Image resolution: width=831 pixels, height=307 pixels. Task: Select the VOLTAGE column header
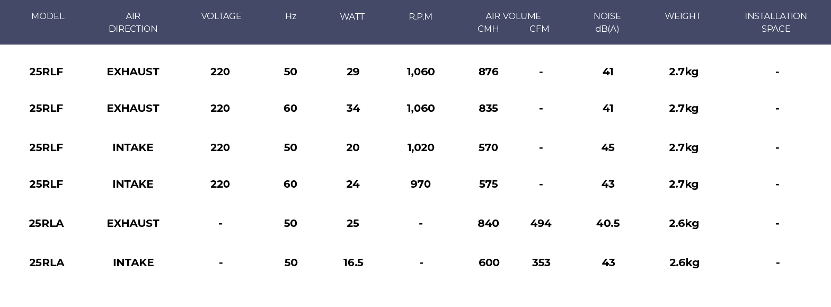pos(221,16)
